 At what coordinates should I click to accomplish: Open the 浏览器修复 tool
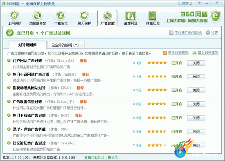pyautogui.click(x=38, y=18)
